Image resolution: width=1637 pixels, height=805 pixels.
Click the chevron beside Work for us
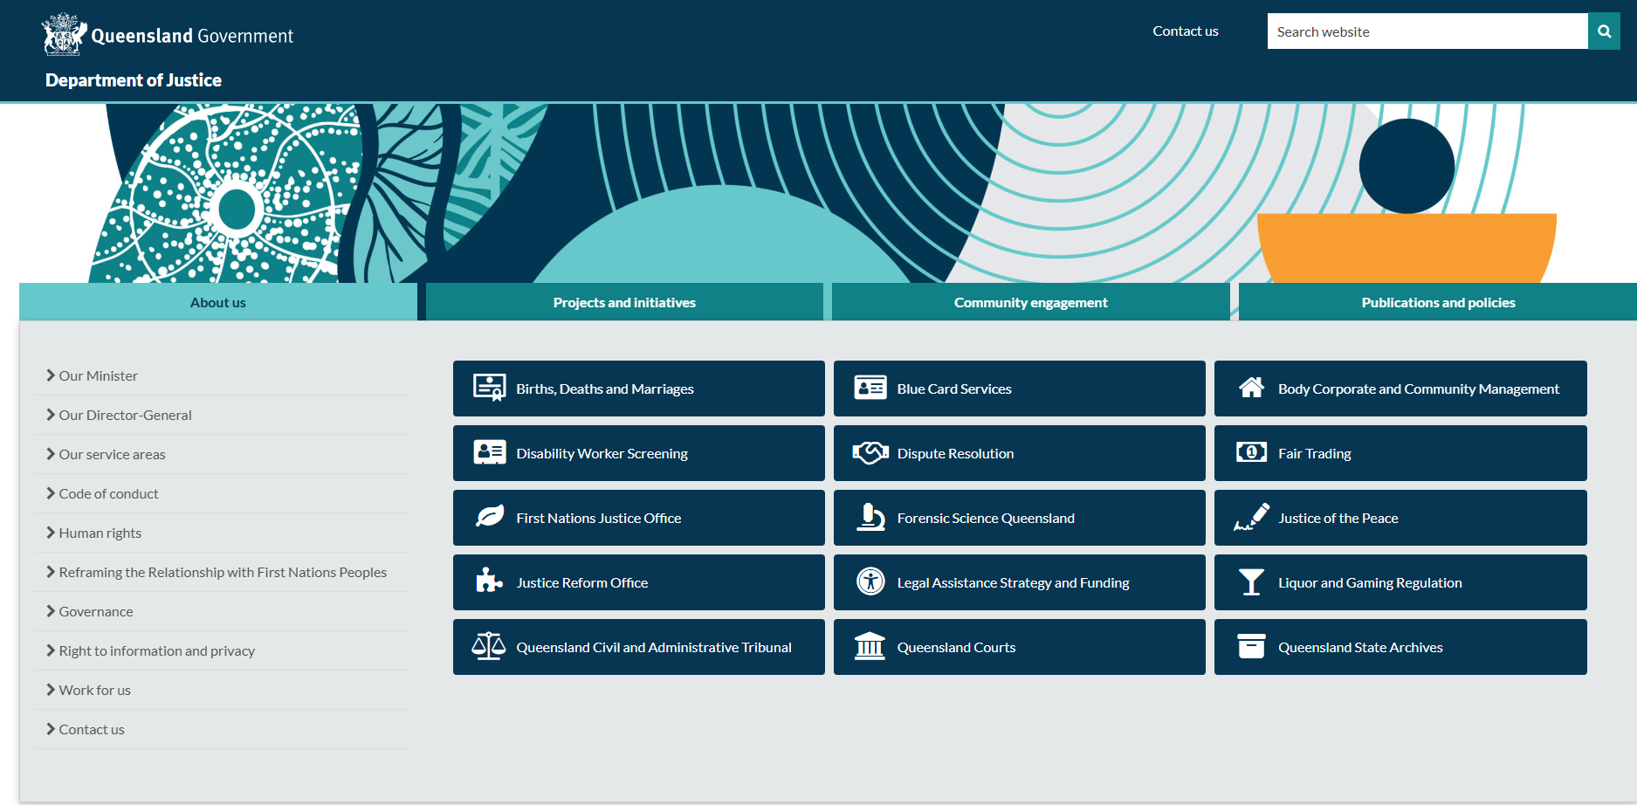pos(51,690)
